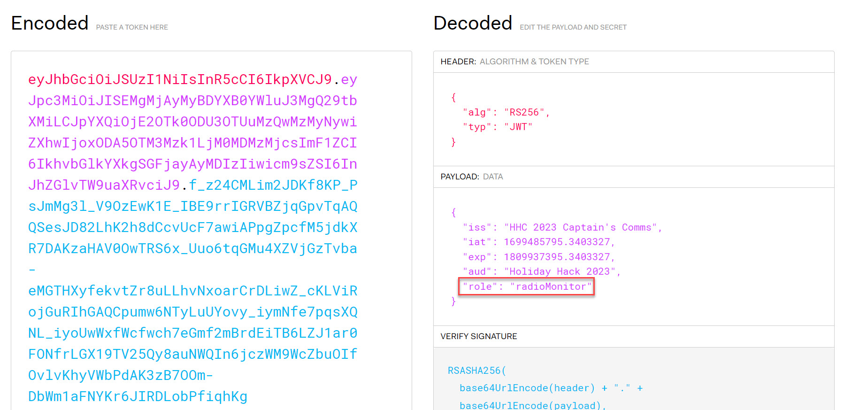The height and width of the screenshot is (410, 844).
Task: Click the signature line starting QSesJD82LhK2h8dCcv
Action: 192,227
